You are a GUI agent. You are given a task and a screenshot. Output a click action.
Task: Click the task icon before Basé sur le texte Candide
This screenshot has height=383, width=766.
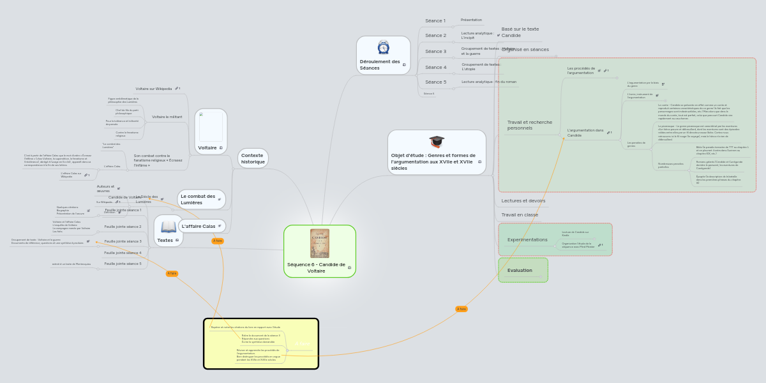(499, 35)
